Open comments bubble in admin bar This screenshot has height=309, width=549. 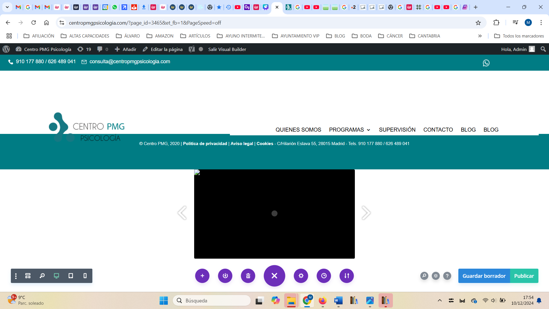click(103, 49)
